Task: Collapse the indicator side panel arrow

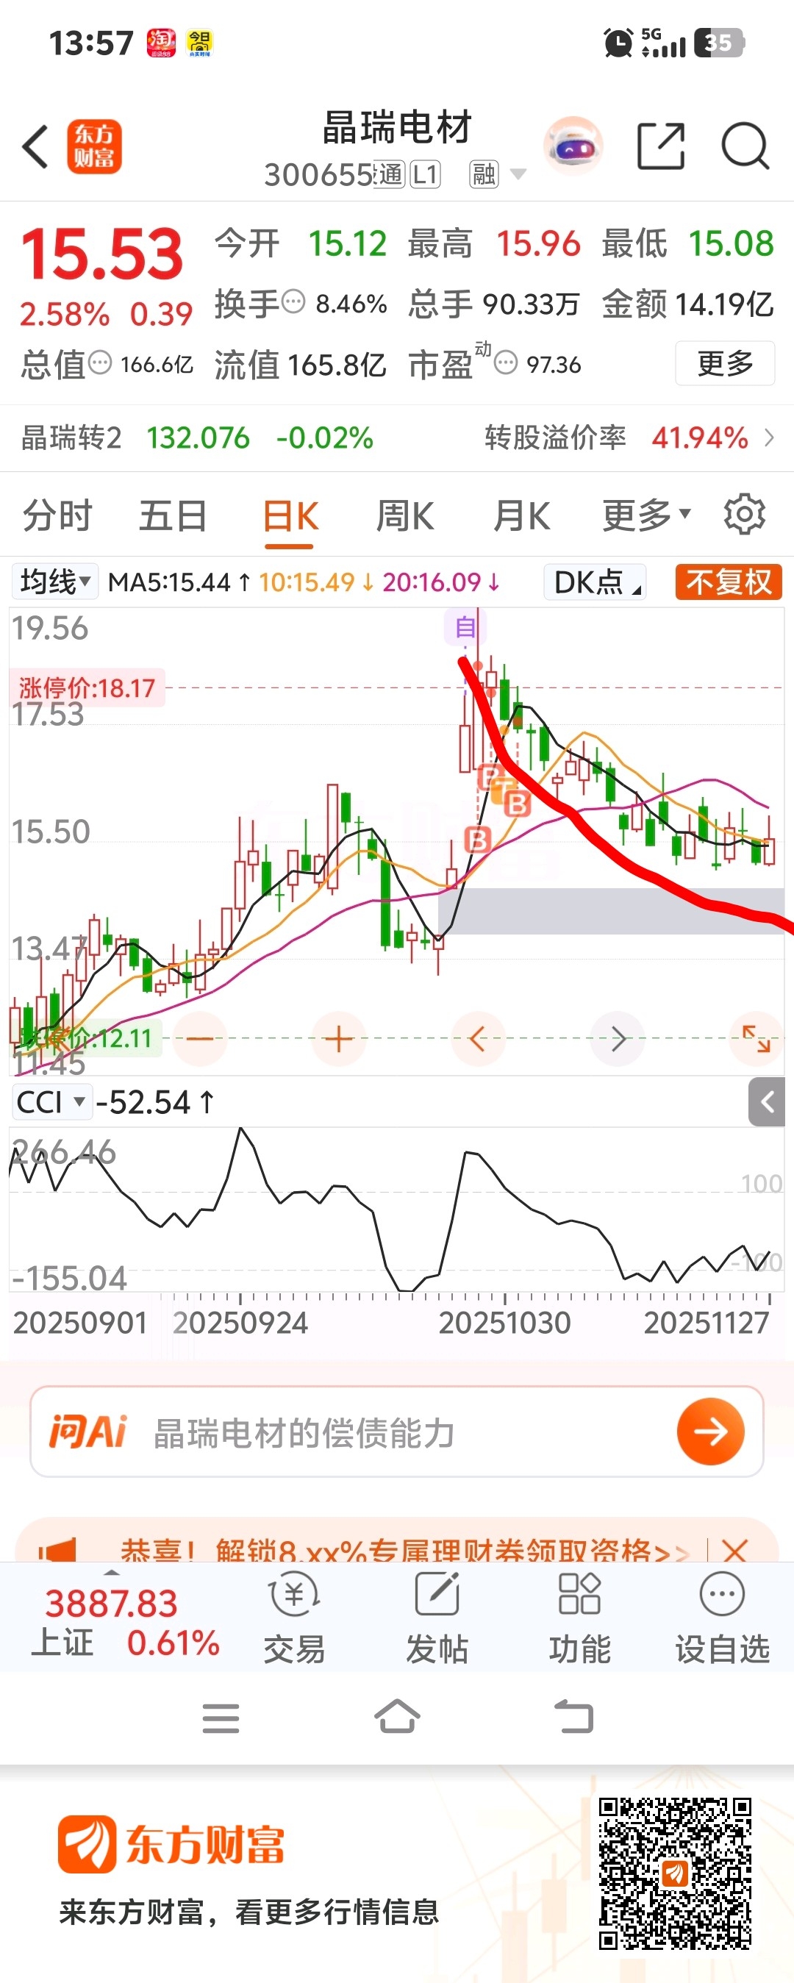Action: (x=766, y=1102)
